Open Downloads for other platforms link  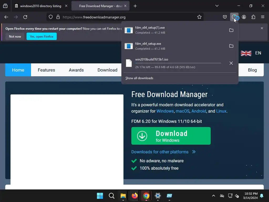pos(163,152)
